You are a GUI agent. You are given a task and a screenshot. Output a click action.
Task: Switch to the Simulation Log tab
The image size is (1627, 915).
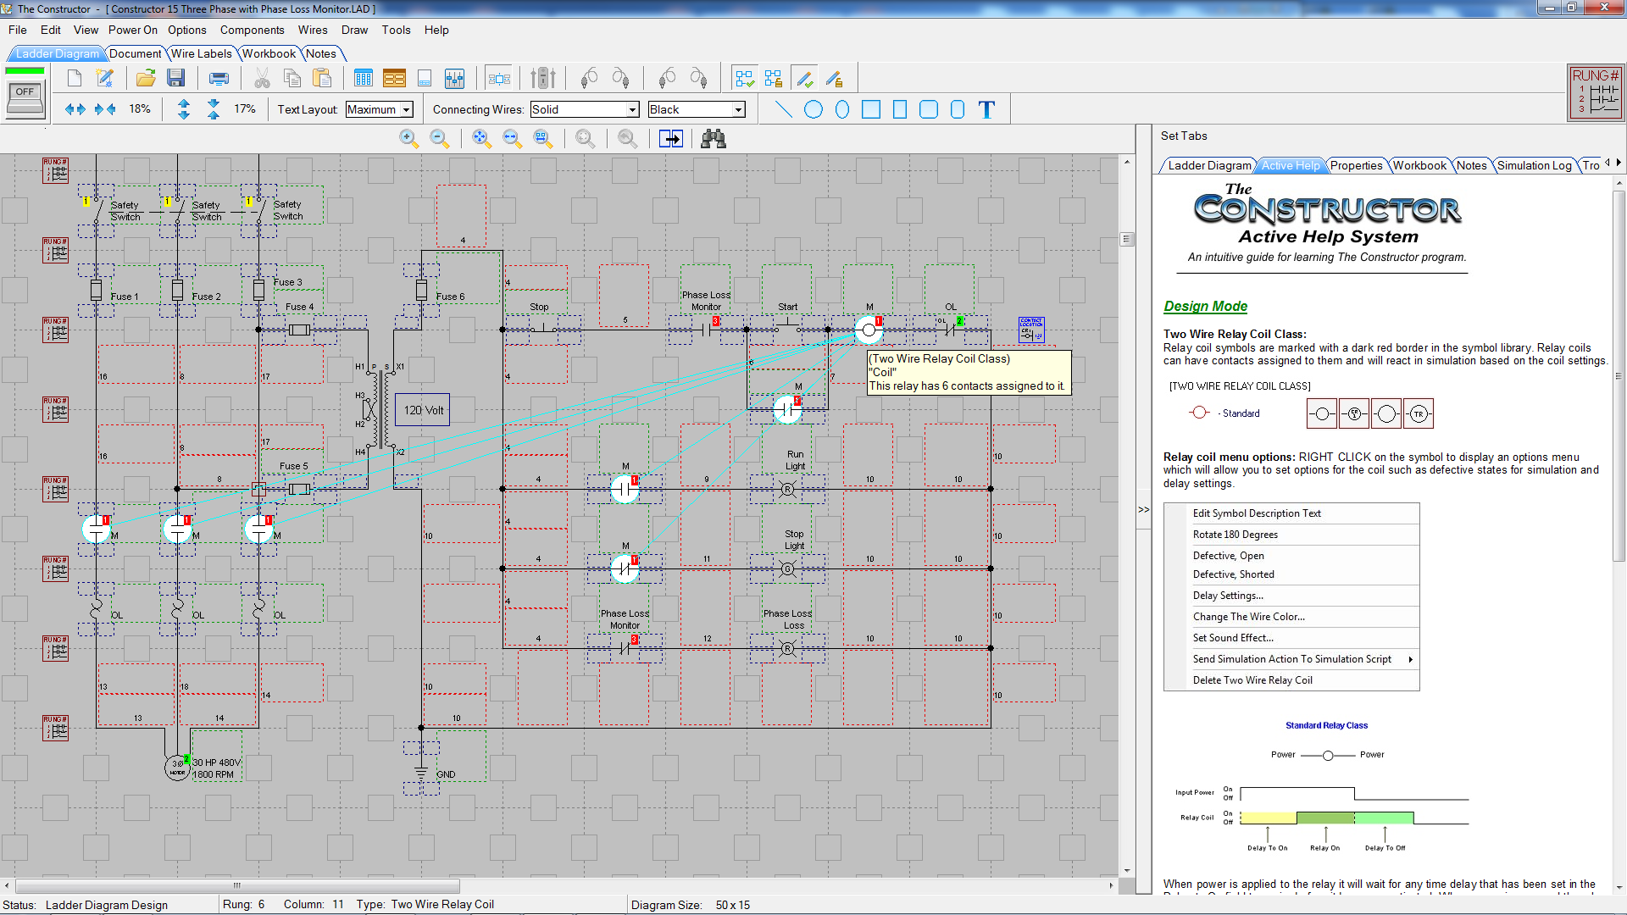[x=1534, y=165]
